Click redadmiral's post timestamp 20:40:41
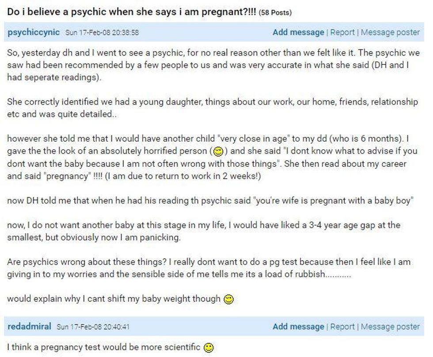The height and width of the screenshot is (357, 433). [x=93, y=327]
